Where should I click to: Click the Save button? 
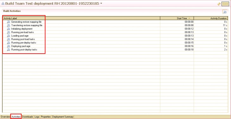[x=225, y=4]
